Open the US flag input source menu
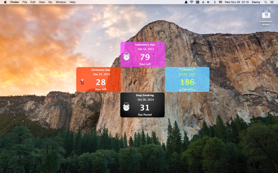Viewport: 278px width, 173px height. tap(220, 2)
